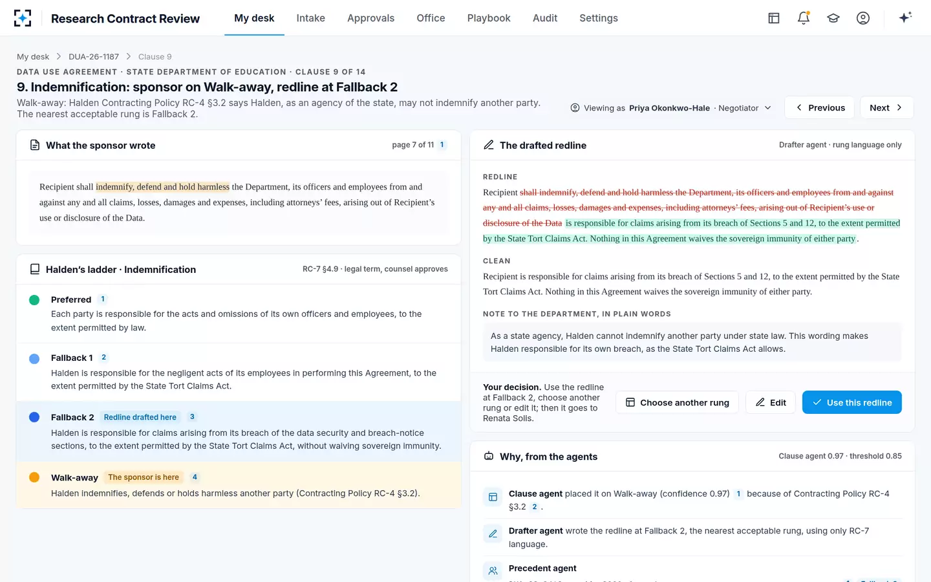
Task: Select the Preferred rung's green dot
Action: coord(34,300)
